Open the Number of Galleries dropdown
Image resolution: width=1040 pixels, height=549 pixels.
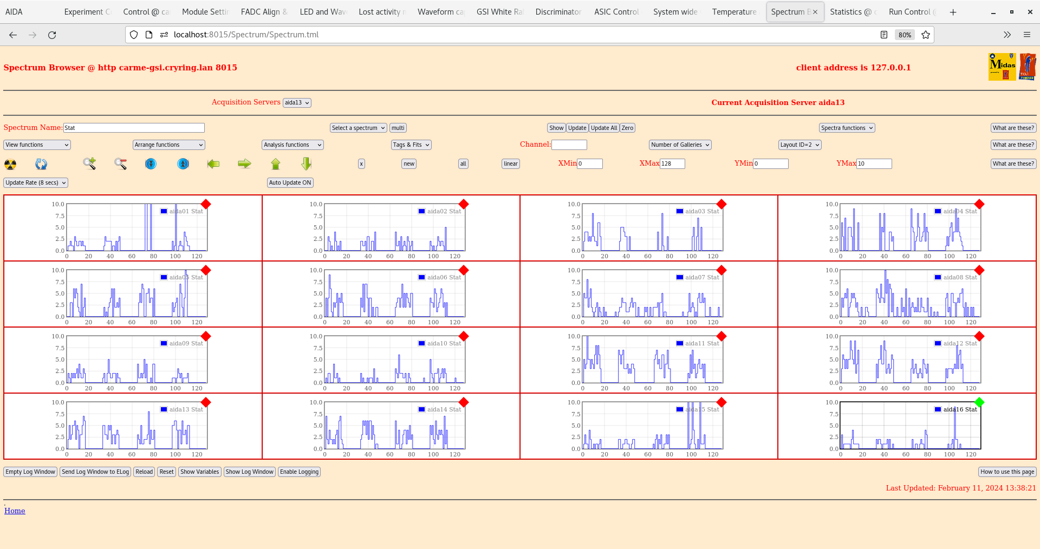680,145
